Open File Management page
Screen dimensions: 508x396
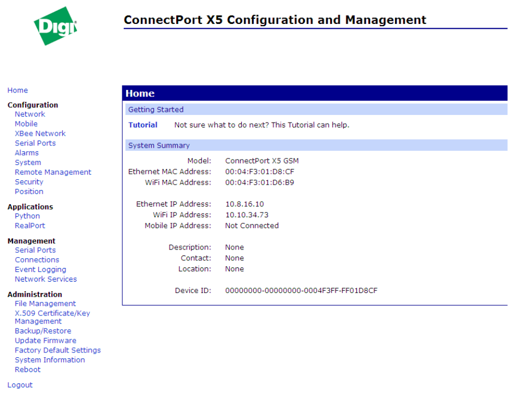click(45, 304)
